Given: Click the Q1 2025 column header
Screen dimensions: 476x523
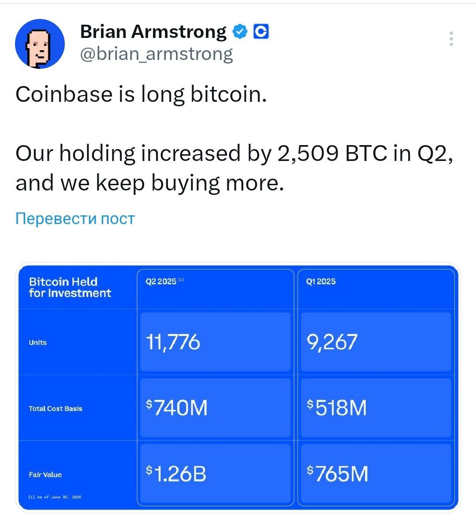Looking at the screenshot, I should click(x=321, y=281).
